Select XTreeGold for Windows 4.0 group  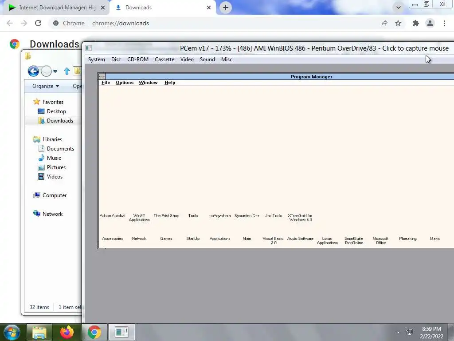300,218
